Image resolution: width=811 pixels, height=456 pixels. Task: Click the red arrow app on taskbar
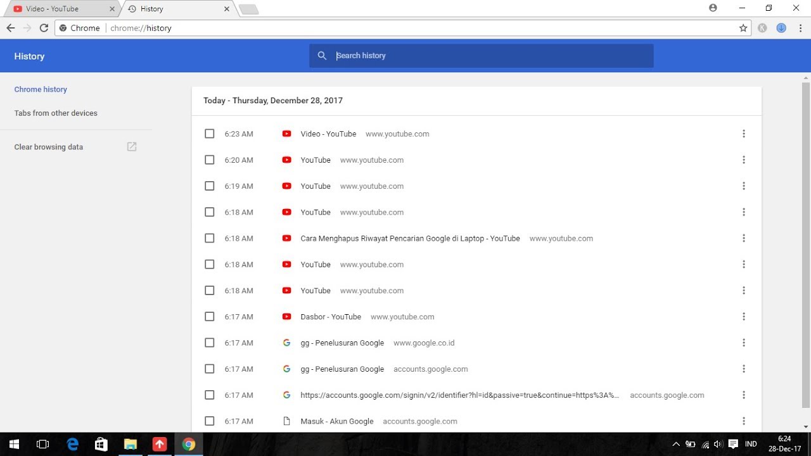[x=159, y=444]
